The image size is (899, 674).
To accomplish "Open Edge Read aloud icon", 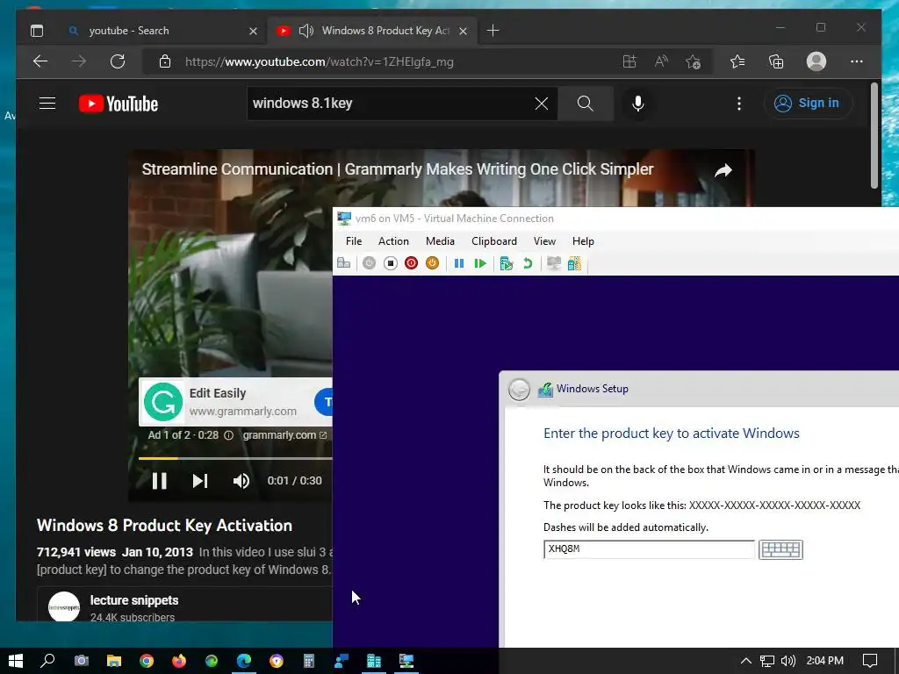I will pos(661,61).
